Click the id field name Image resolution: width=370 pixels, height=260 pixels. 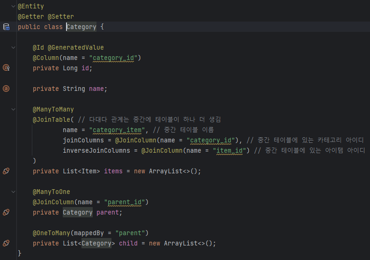(x=85, y=68)
